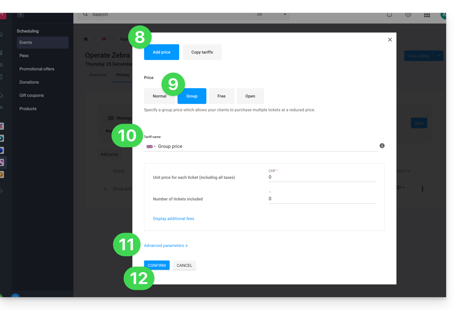Click the CONFIRM button
This screenshot has width=459, height=310.
[x=157, y=265]
